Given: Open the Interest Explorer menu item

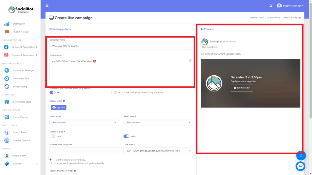Looking at the screenshot, I should click(x=22, y=140).
